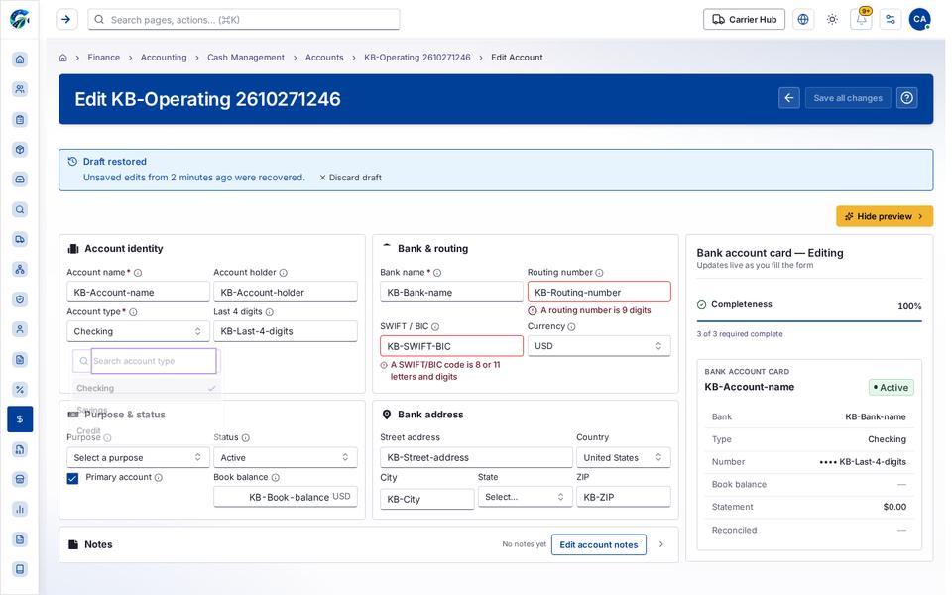This screenshot has width=952, height=595.
Task: Open the percent sidebar icon
Action: [x=20, y=389]
